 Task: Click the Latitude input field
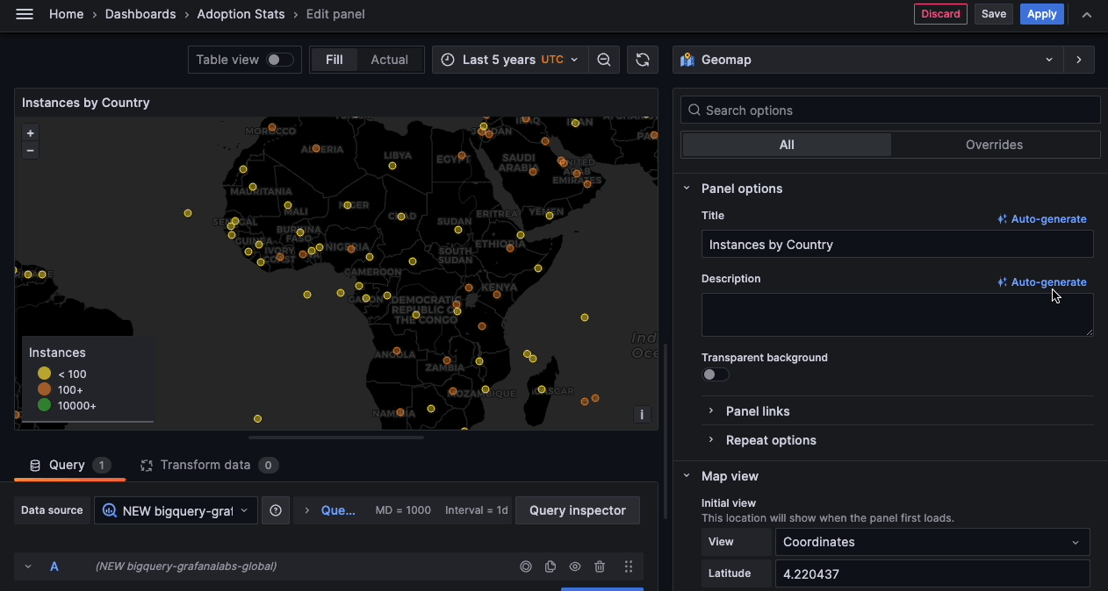(x=932, y=573)
